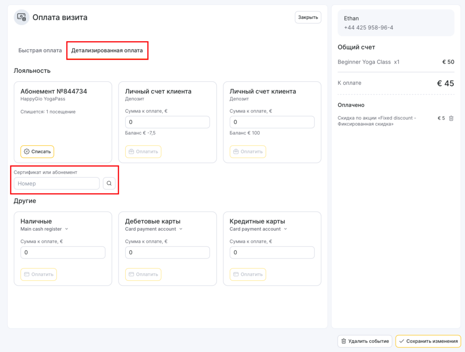The width and height of the screenshot is (465, 352).
Task: Delete the Fixed discount using trash icon
Action: pos(451,118)
